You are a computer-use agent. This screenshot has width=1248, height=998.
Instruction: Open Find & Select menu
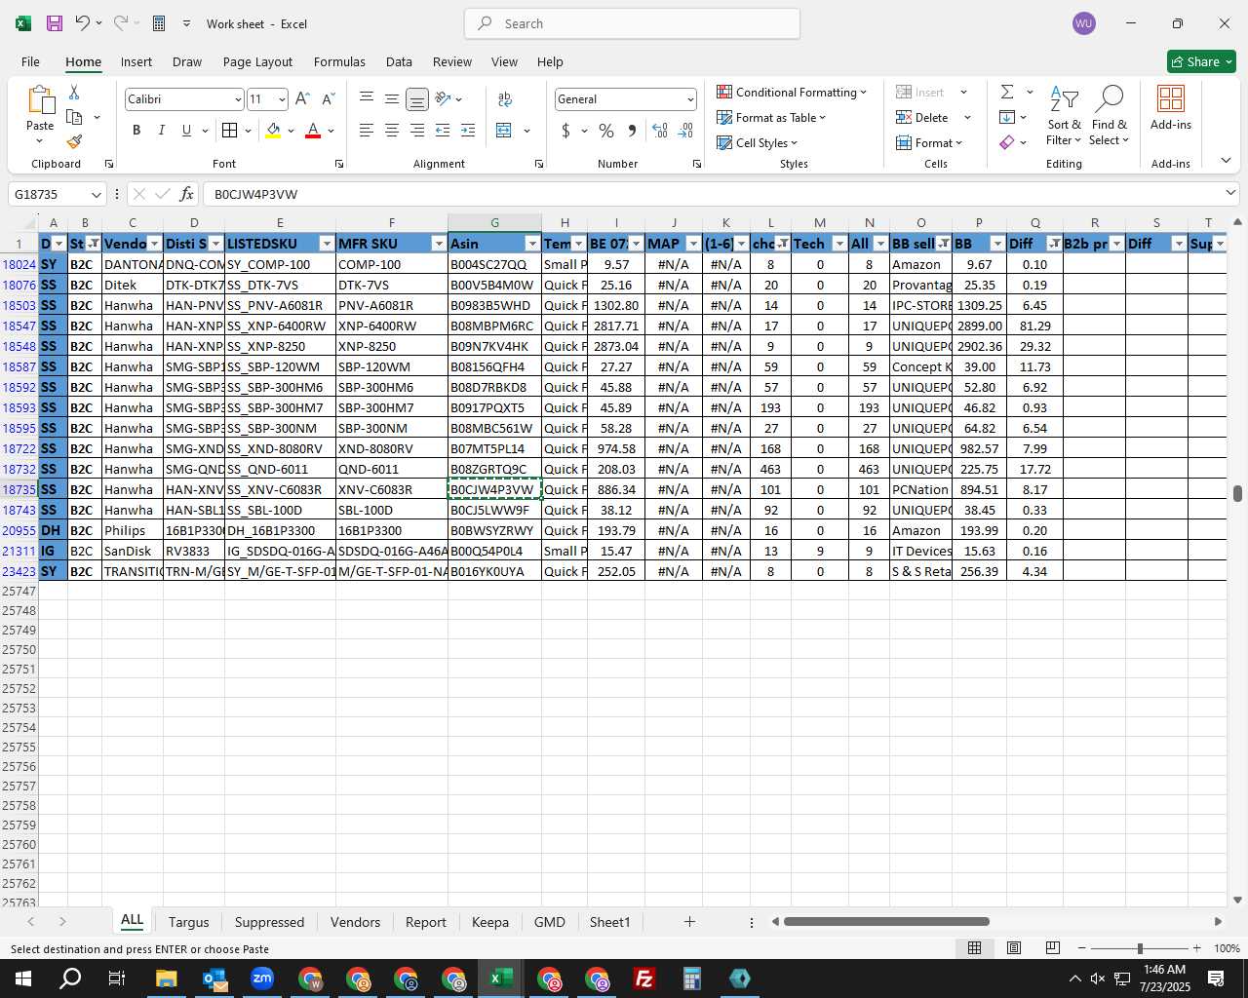tap(1110, 116)
